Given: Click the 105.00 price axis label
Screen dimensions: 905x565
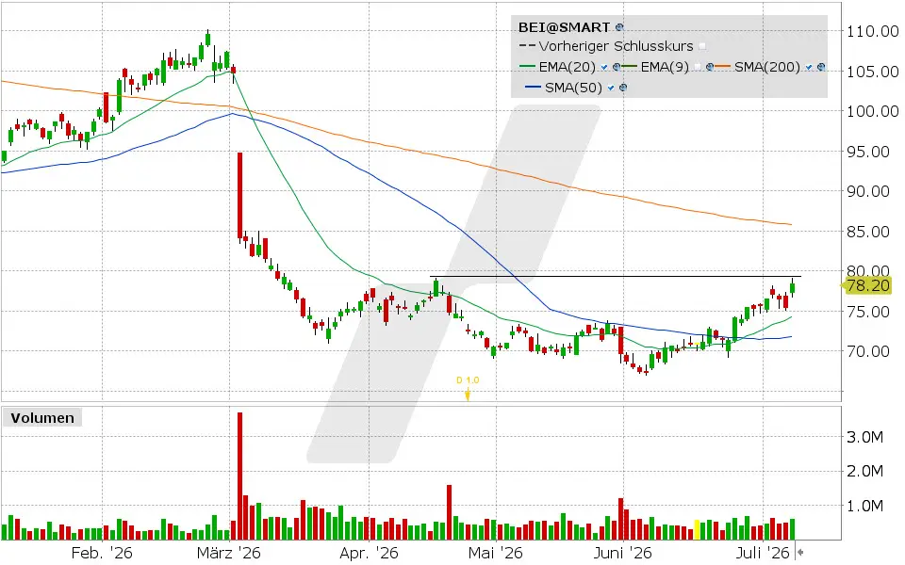Looking at the screenshot, I should (872, 72).
